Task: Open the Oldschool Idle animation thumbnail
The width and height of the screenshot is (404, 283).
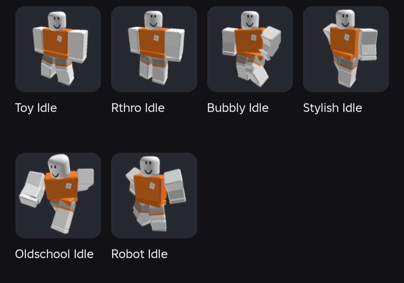Action: 58,196
